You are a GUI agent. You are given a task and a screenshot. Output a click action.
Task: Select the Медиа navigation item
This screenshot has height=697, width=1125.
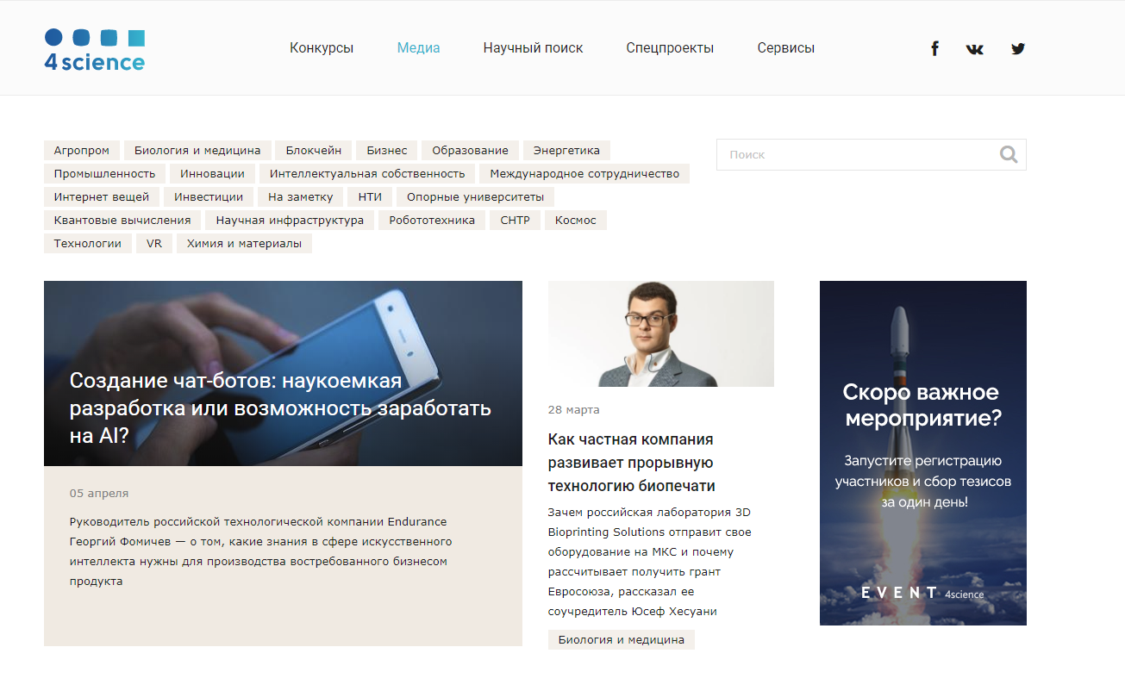(x=418, y=48)
